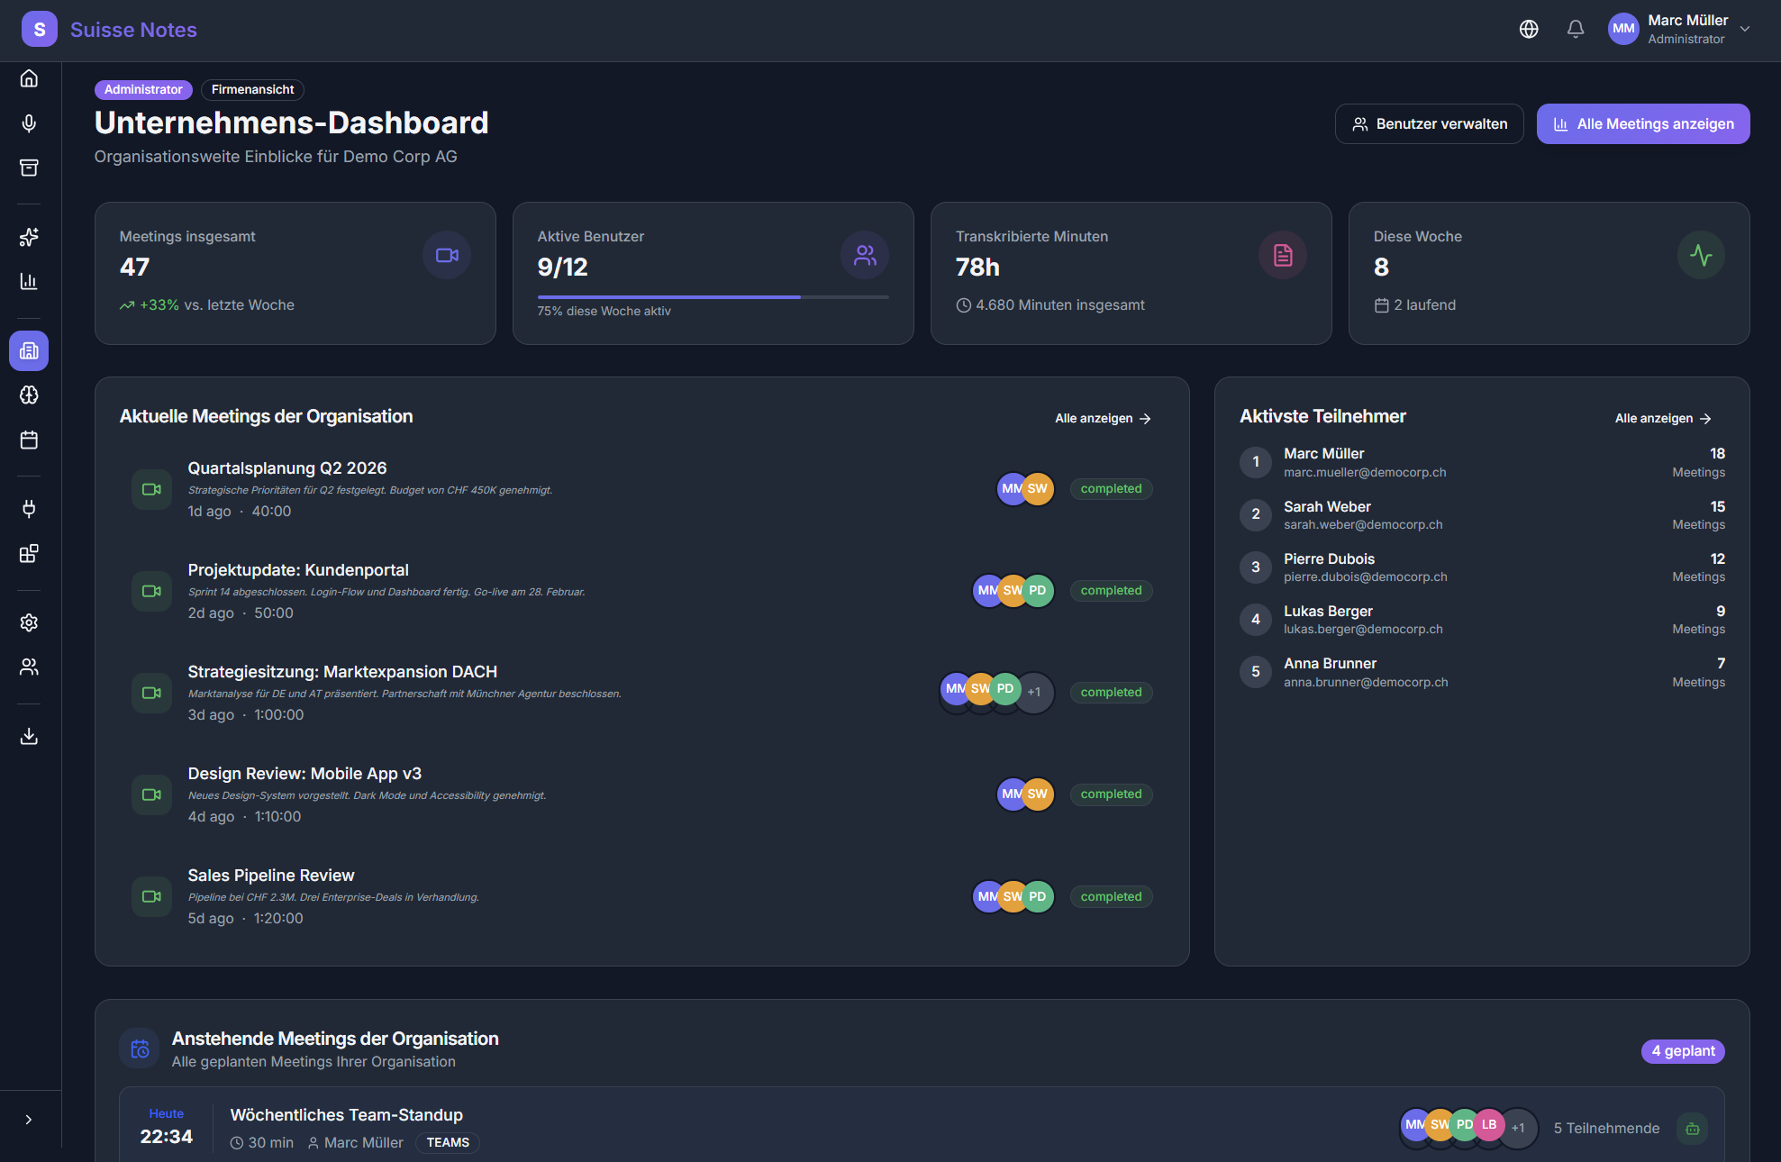This screenshot has width=1781, height=1162.
Task: Open the language globe icon in the header
Action: [1529, 29]
